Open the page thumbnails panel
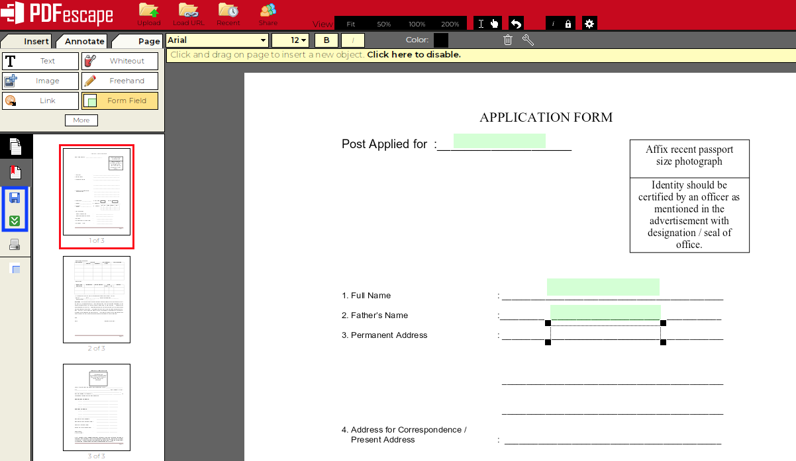This screenshot has width=796, height=461. [x=15, y=146]
